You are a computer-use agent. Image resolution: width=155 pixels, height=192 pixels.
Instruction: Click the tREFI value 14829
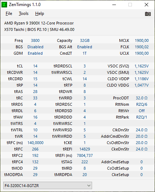pos(85,149)
